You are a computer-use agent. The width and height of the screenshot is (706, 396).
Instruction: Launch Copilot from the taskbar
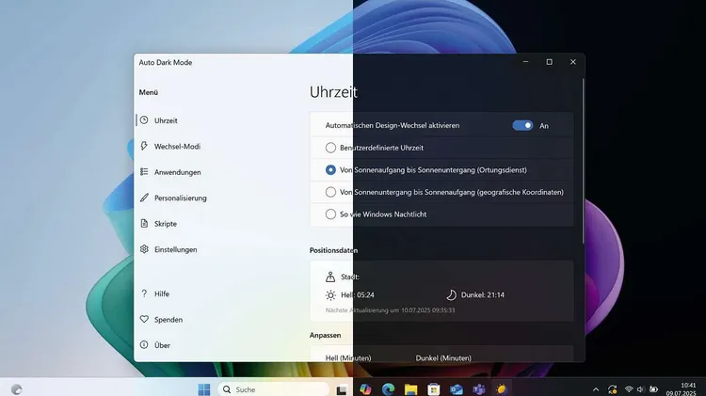(365, 389)
